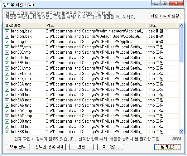Click the path containing Administrator
The height and width of the screenshot is (156, 187).
click(x=95, y=31)
